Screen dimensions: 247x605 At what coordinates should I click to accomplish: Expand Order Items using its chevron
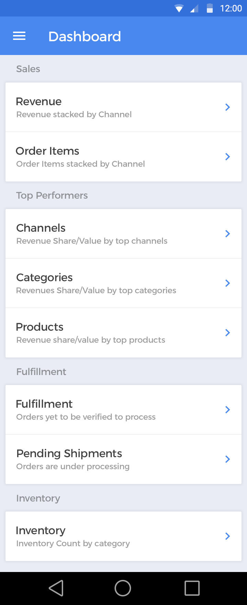[x=227, y=157]
